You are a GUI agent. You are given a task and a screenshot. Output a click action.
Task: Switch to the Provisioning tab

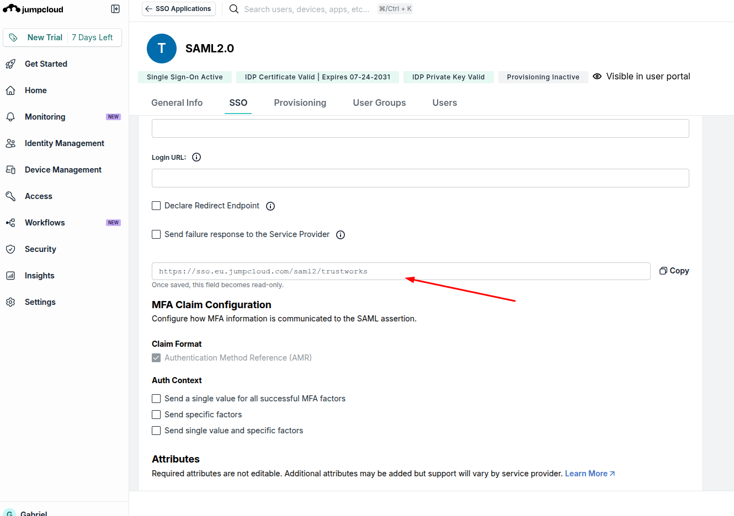(300, 103)
